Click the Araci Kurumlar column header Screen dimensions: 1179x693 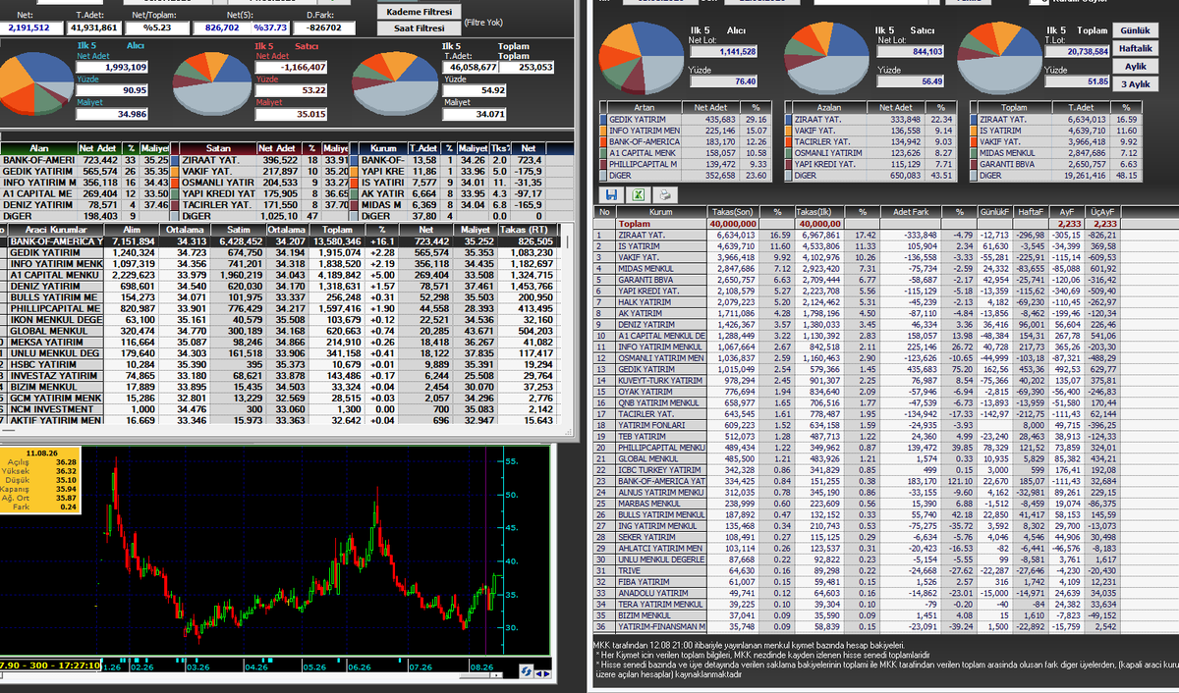tap(54, 229)
